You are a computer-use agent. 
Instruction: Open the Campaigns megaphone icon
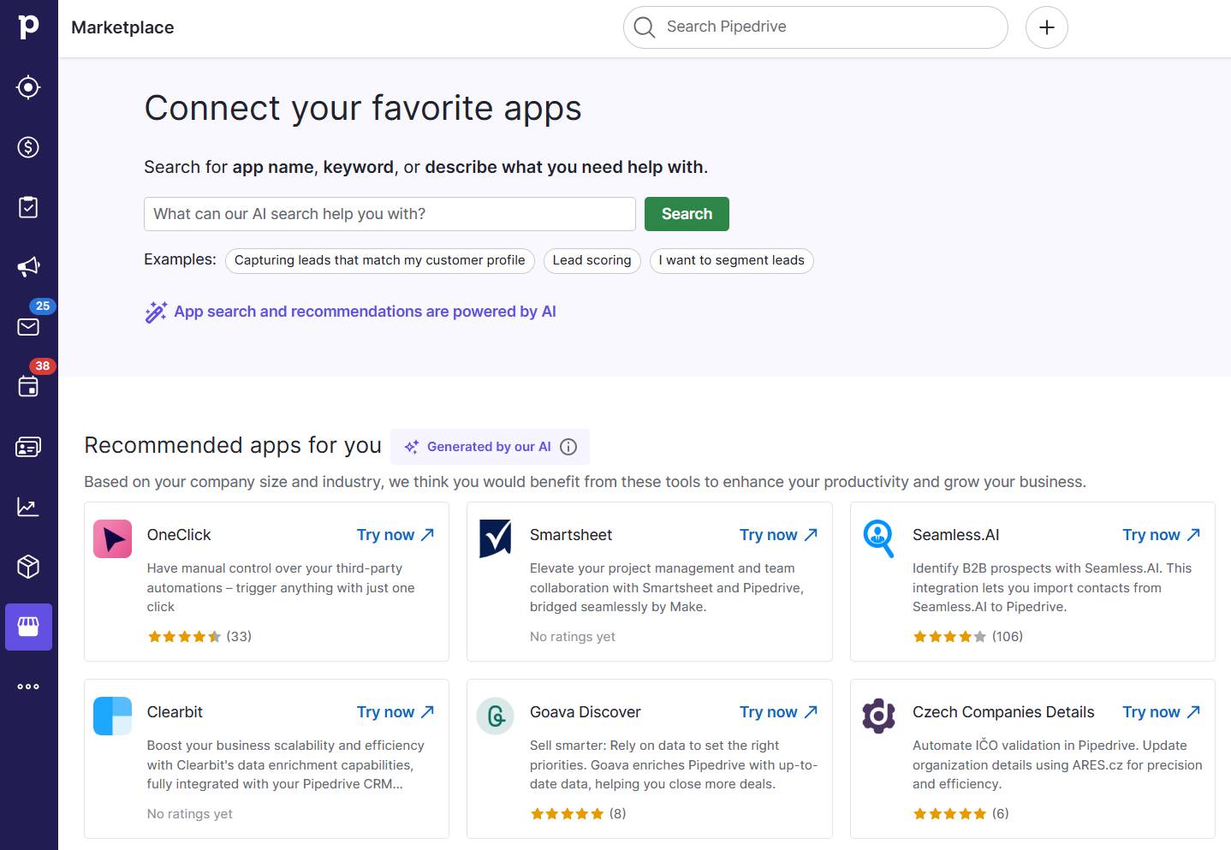[28, 266]
